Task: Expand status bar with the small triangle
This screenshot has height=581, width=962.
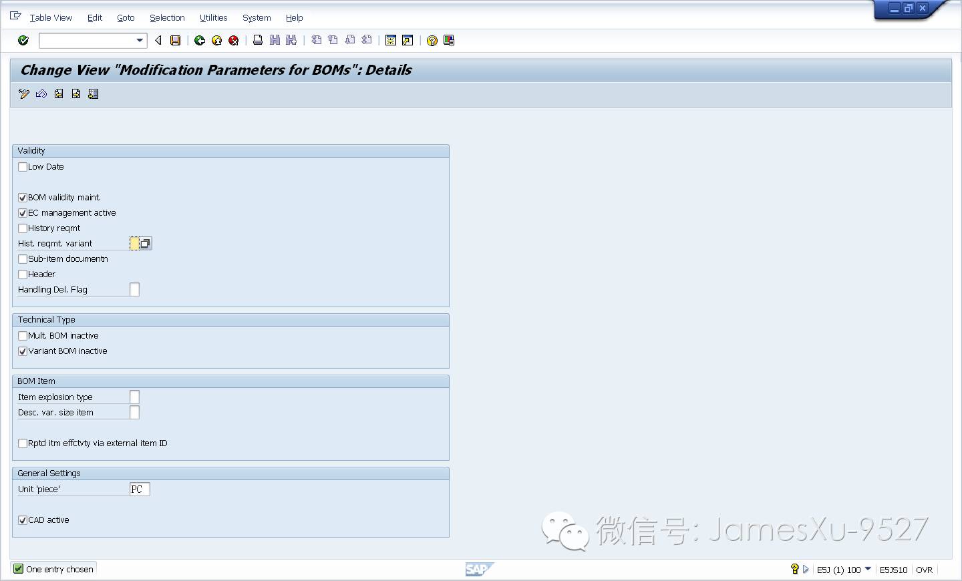Action: coord(806,569)
